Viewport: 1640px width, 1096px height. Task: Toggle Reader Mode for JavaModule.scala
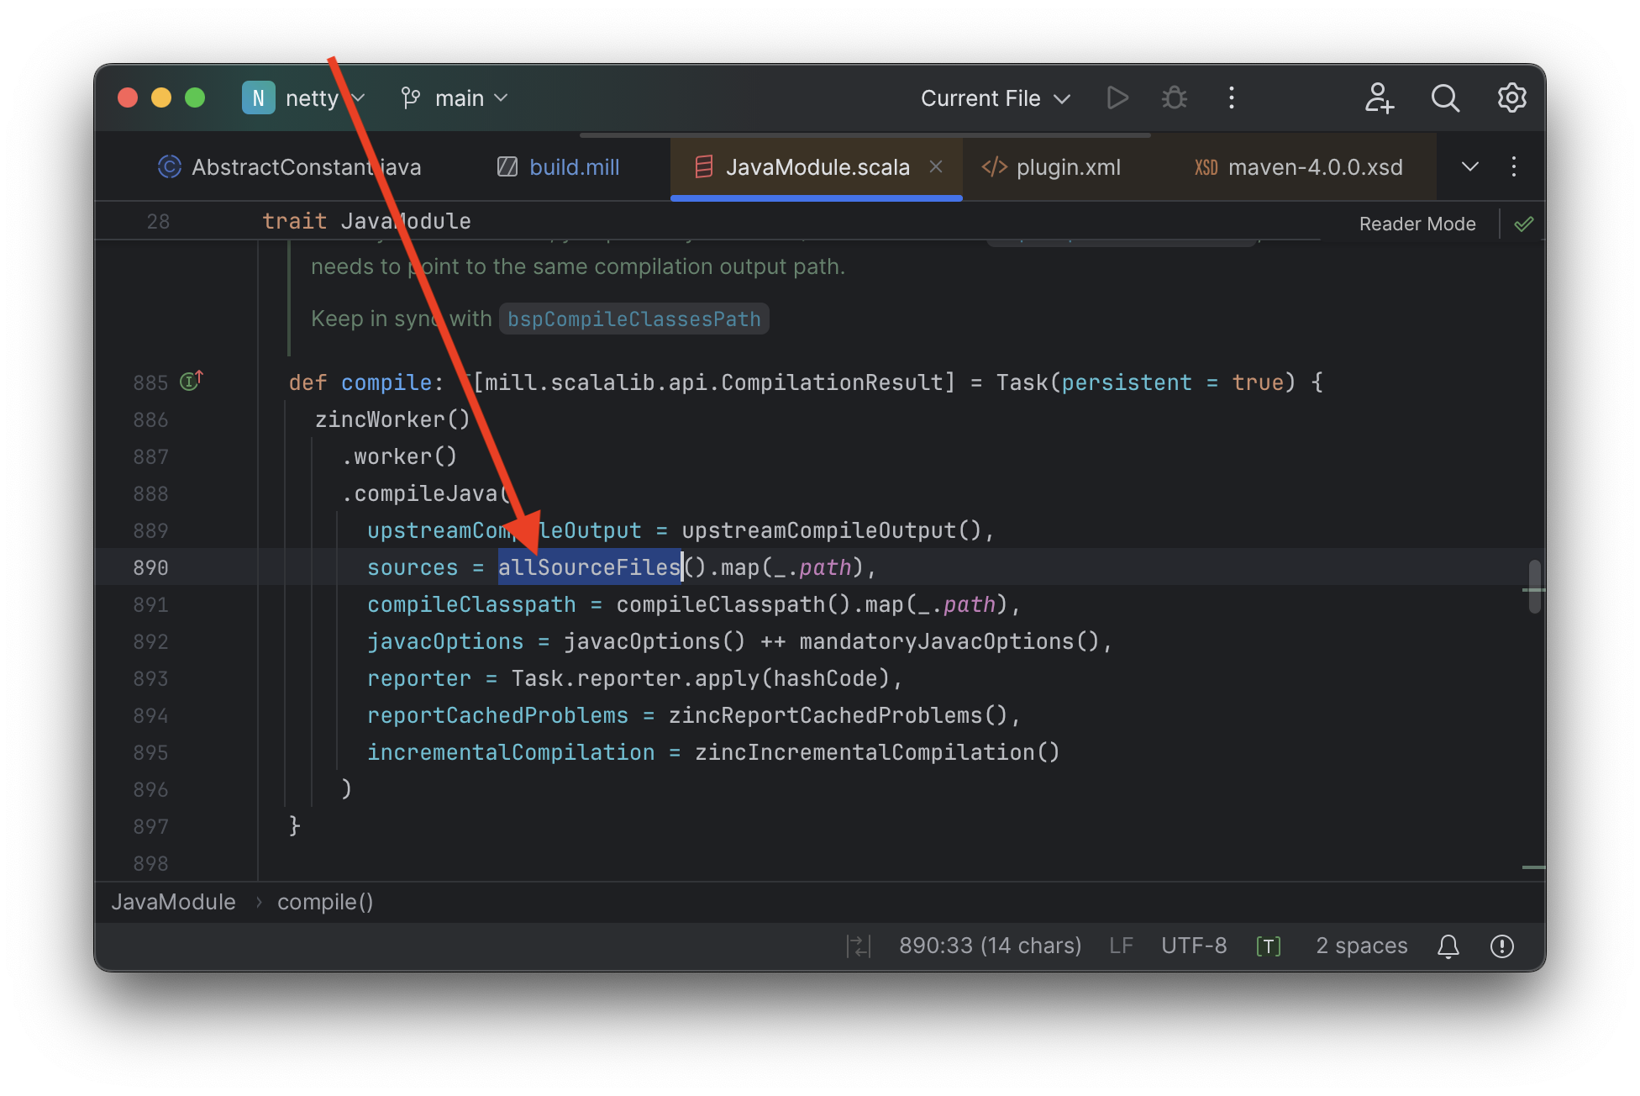click(1417, 223)
